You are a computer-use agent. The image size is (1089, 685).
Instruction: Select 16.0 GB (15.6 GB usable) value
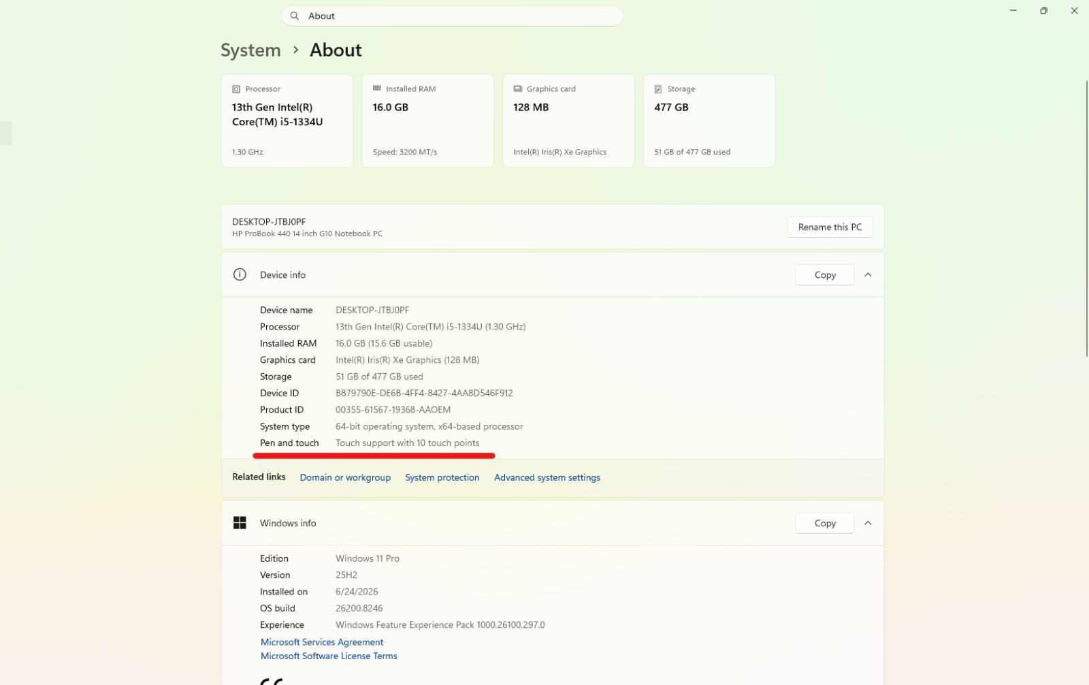tap(384, 343)
